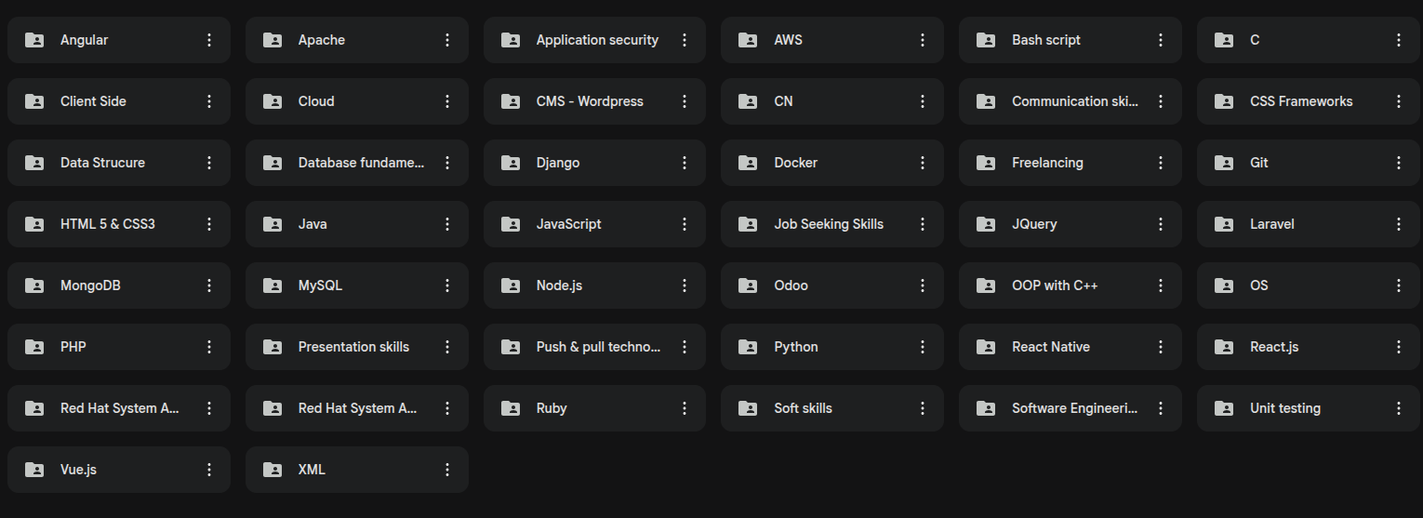Select the Cloud folder name
Screen dimensions: 1423x518
(316, 101)
